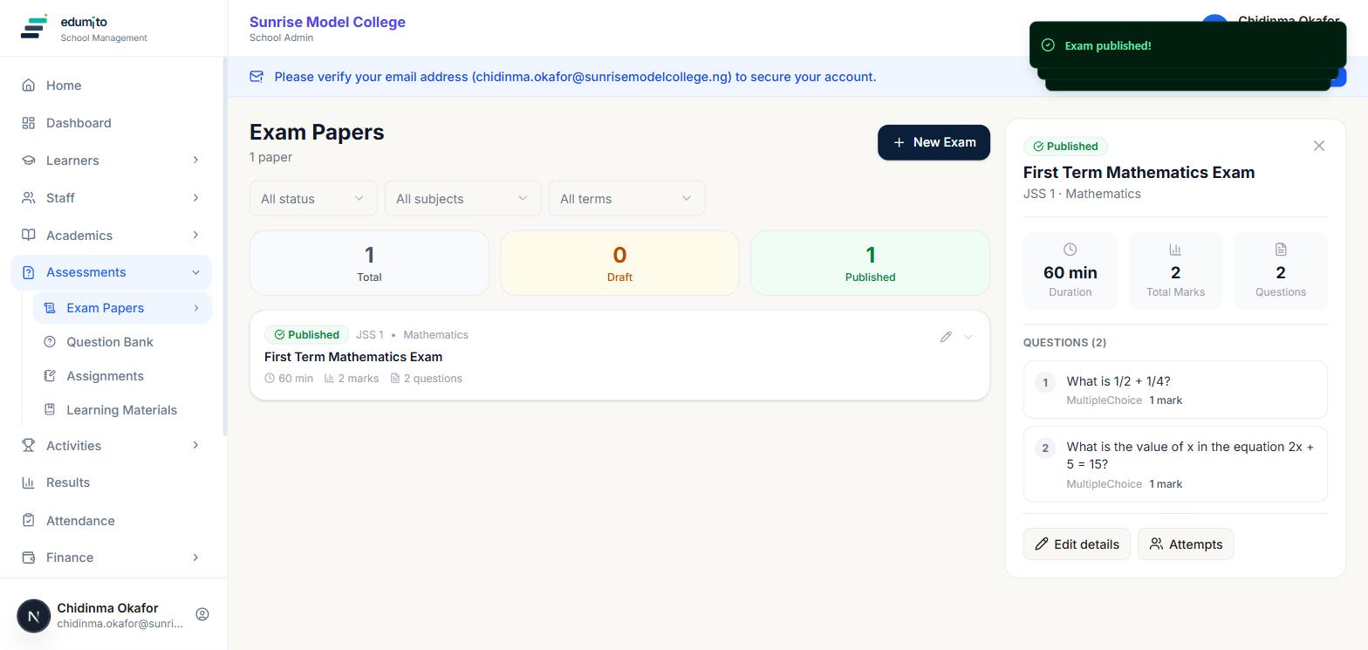The image size is (1368, 650).
Task: Open the All status filter dropdown
Action: [313, 199]
